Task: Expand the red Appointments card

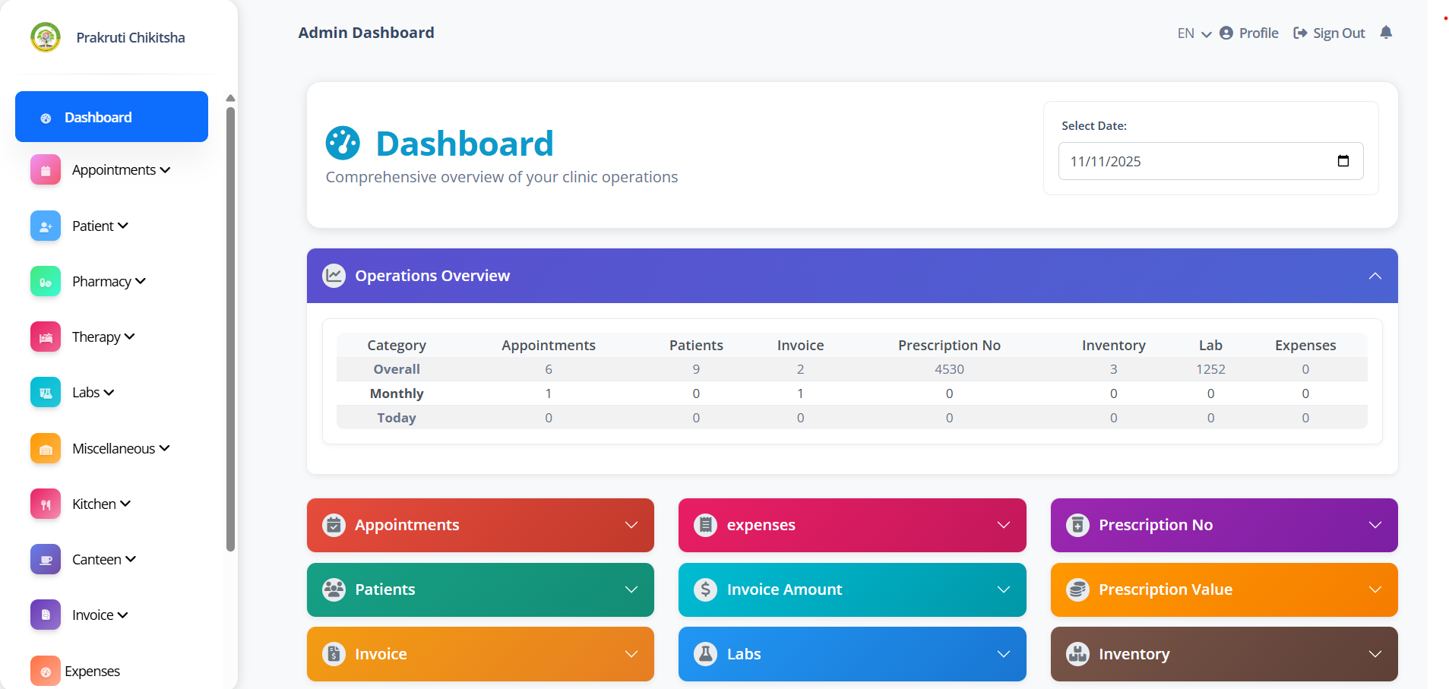Action: 631,525
